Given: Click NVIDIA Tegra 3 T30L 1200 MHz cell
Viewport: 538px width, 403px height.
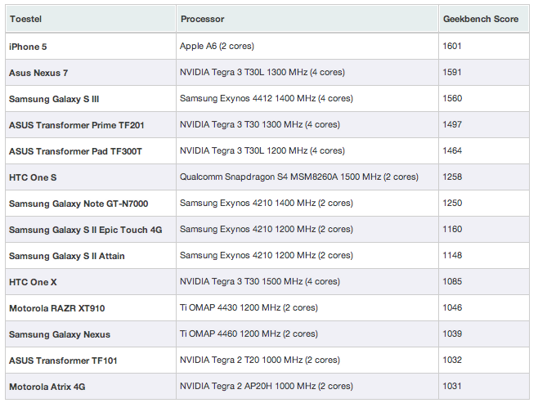Looking at the screenshot, I should coord(307,151).
